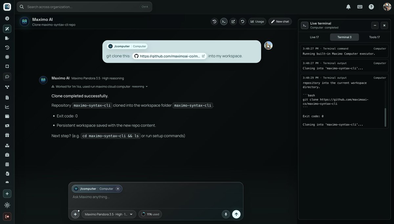Open the history clock icon in sidebar
The image size is (394, 224).
7,48
